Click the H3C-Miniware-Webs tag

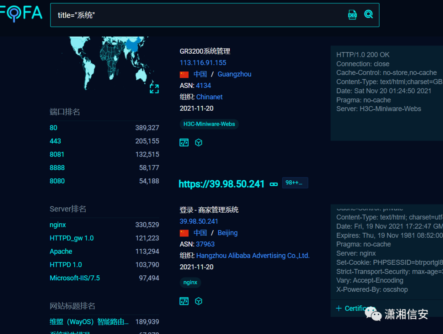click(x=209, y=124)
